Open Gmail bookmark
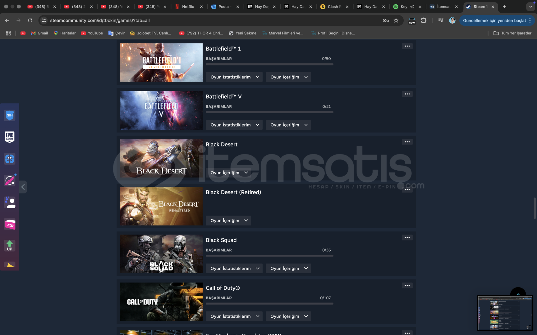This screenshot has width=537, height=335. tap(39, 33)
